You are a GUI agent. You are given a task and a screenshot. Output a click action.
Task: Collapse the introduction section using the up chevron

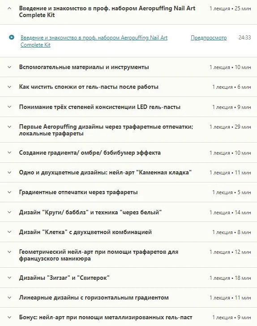coord(9,9)
